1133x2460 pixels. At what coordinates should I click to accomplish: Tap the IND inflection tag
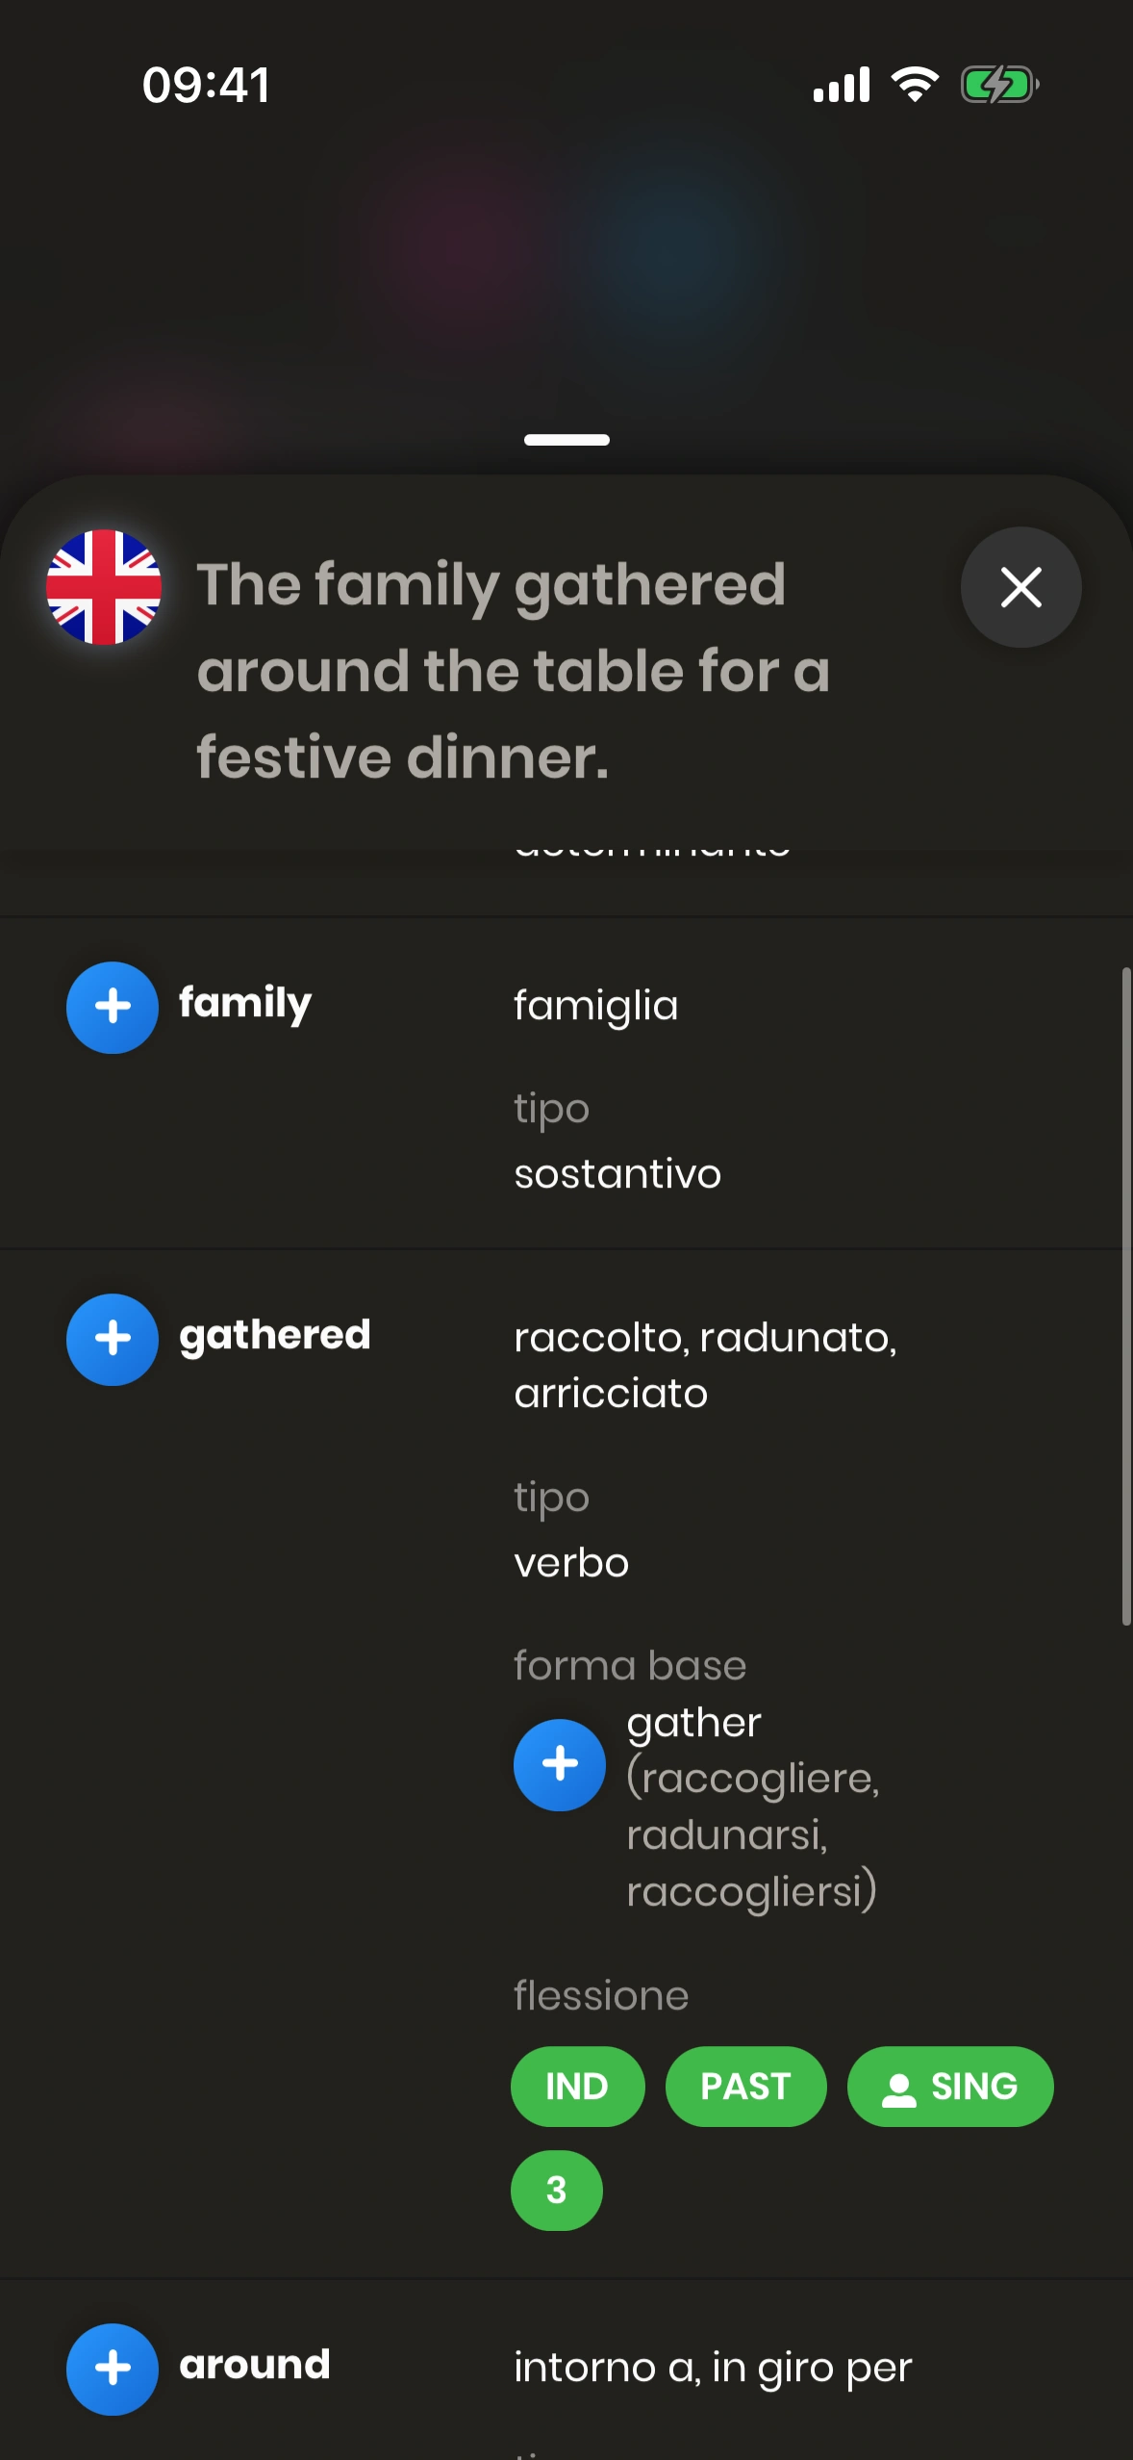(577, 2087)
